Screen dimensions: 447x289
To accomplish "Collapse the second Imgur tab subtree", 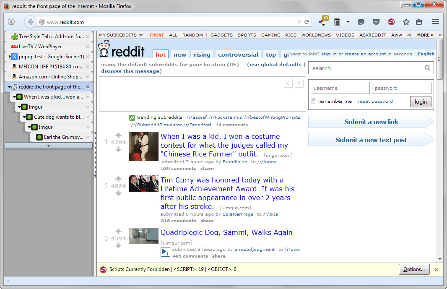I will coord(29,127).
